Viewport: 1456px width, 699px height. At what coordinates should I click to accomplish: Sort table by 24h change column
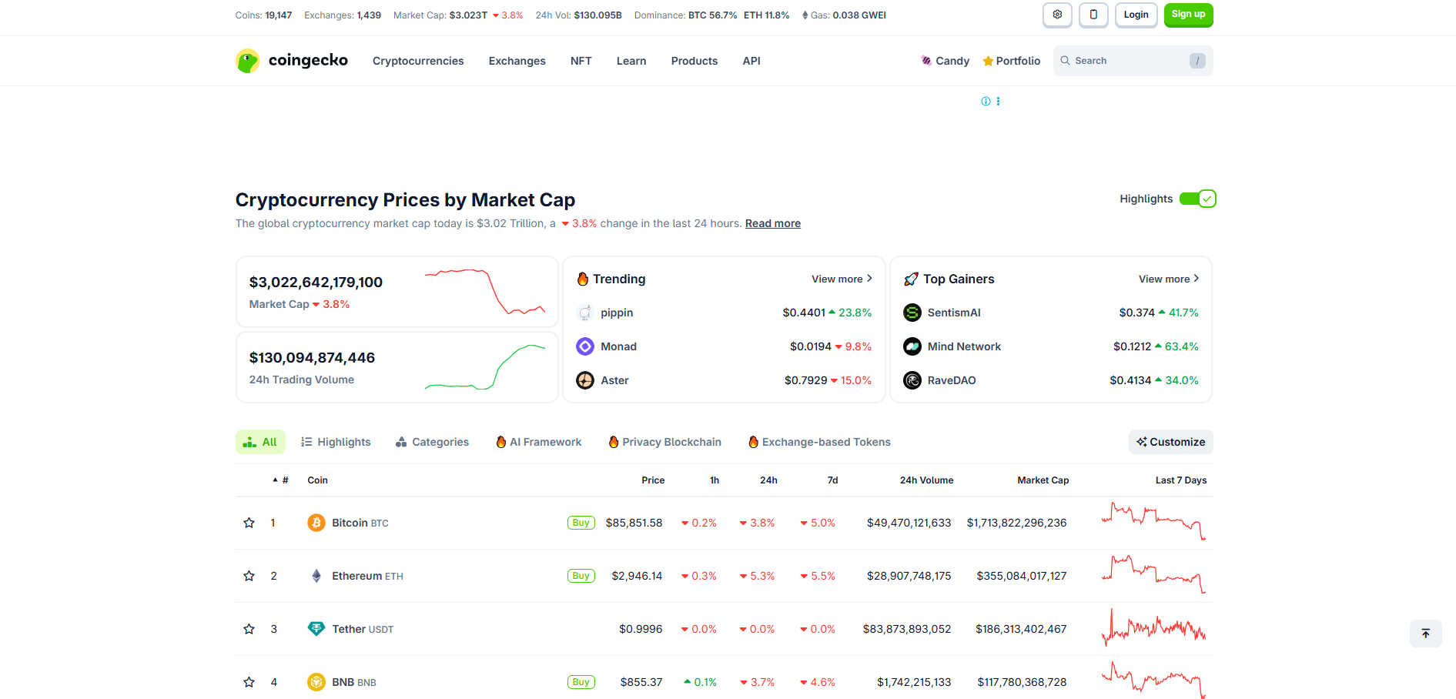768,480
